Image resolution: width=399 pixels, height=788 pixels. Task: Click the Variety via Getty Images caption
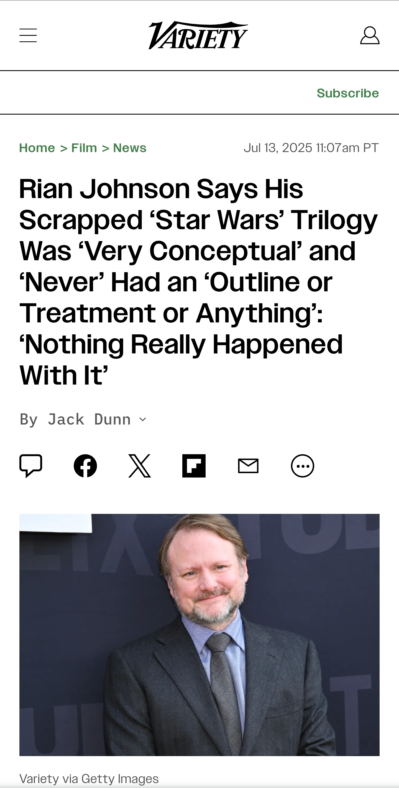pos(89,779)
